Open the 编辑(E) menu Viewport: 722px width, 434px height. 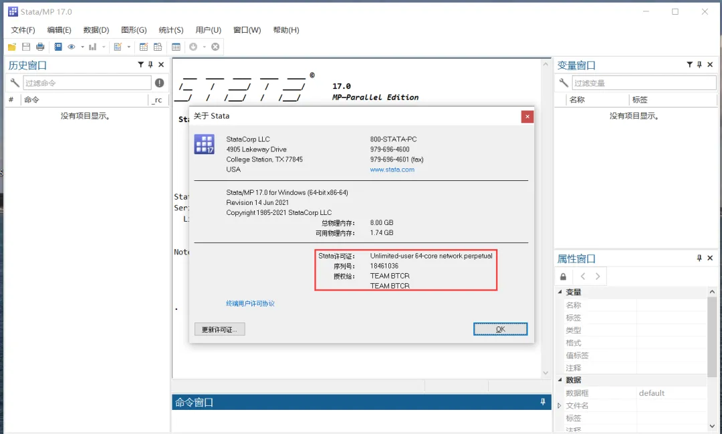(59, 30)
